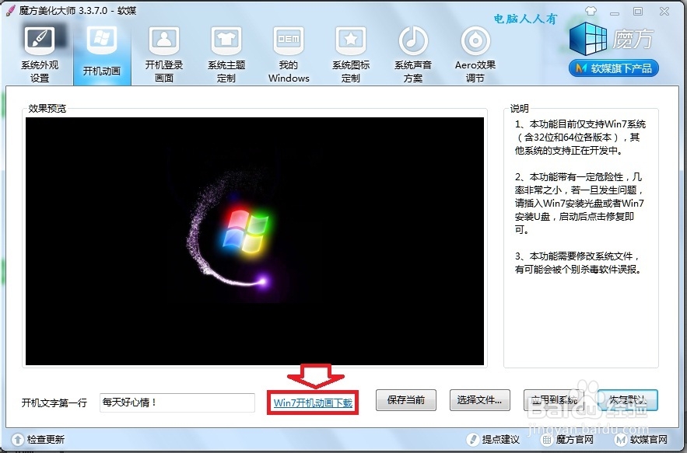Maximize the 魔方美化大师 window

pos(638,12)
